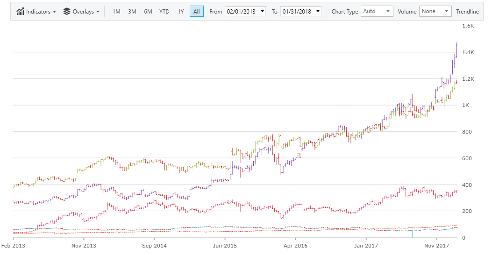Click the 200 y-axis label
Viewport: 492px width, 255px height.
[x=467, y=211]
